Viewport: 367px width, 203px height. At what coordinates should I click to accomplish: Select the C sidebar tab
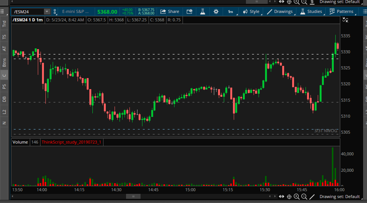pyautogui.click(x=4, y=75)
